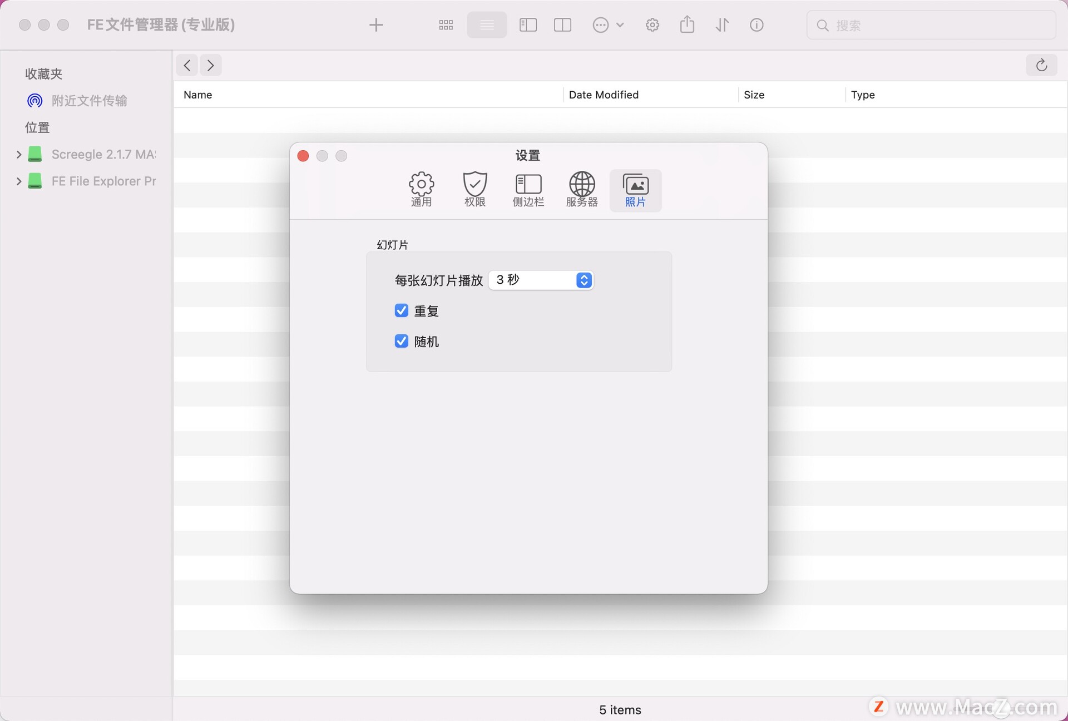Open 侧边栏 settings via sidebar icon

528,189
